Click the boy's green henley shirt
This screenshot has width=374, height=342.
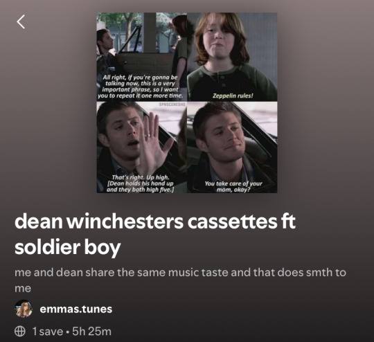tap(233, 82)
